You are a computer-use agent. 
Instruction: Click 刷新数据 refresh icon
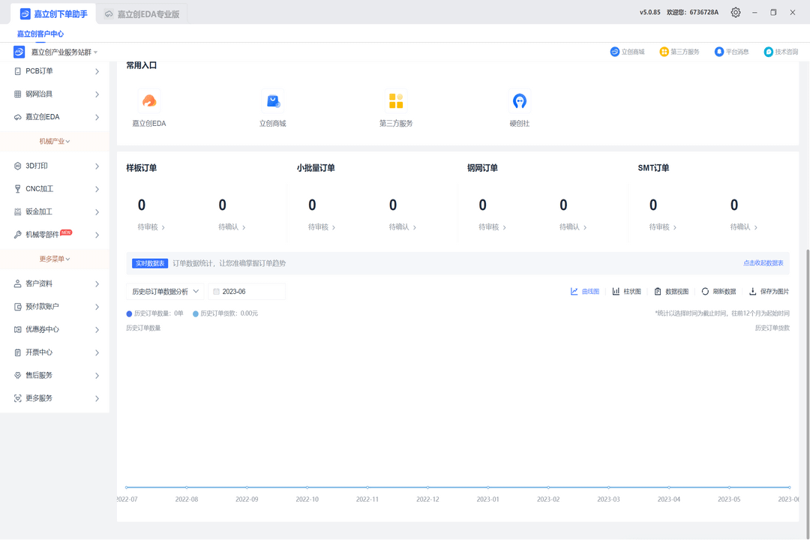[x=705, y=292]
